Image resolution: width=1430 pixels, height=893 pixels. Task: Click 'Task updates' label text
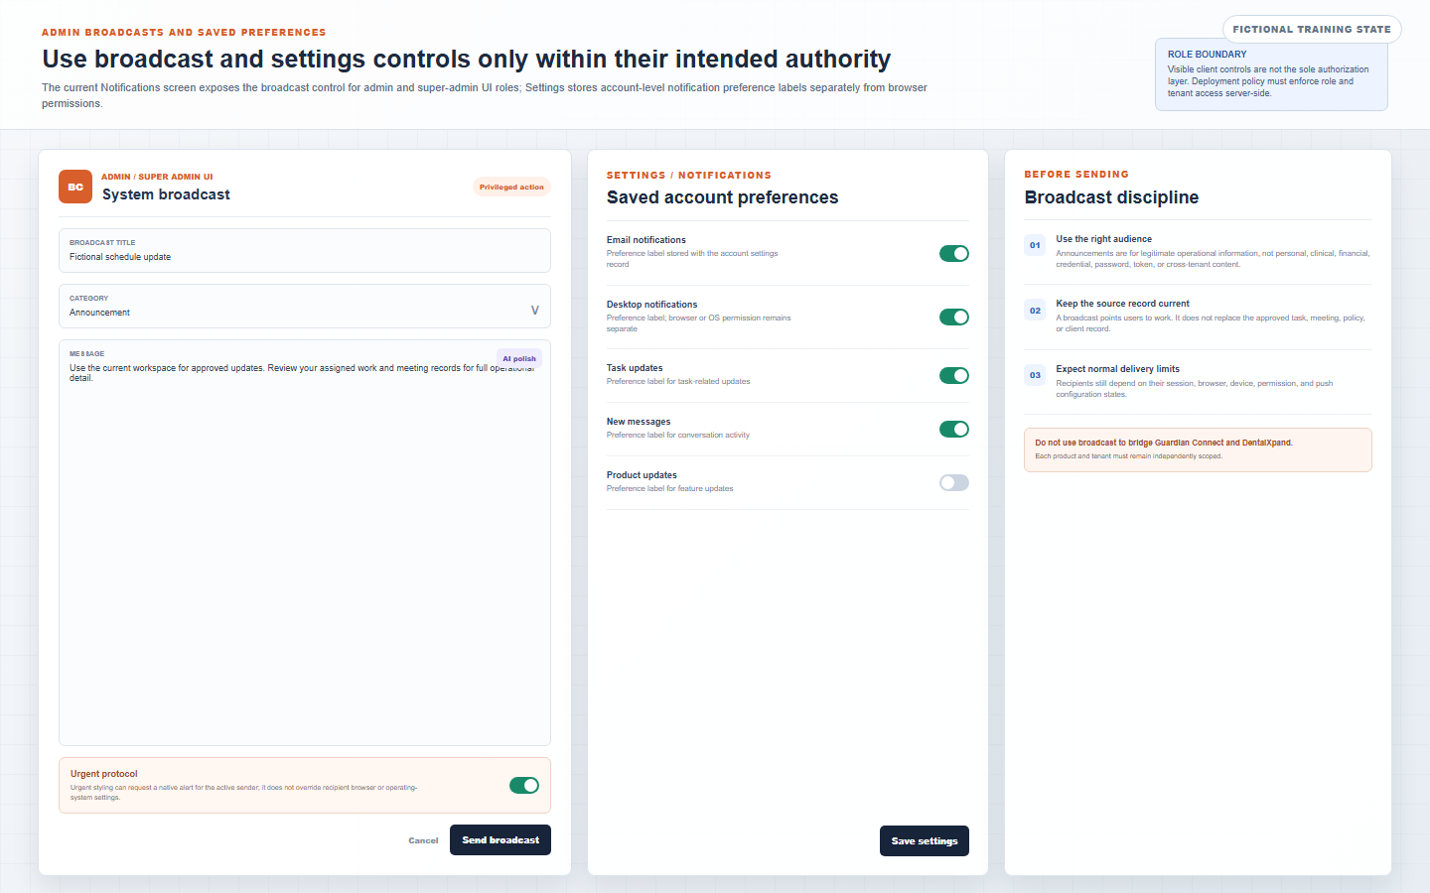[x=635, y=368]
